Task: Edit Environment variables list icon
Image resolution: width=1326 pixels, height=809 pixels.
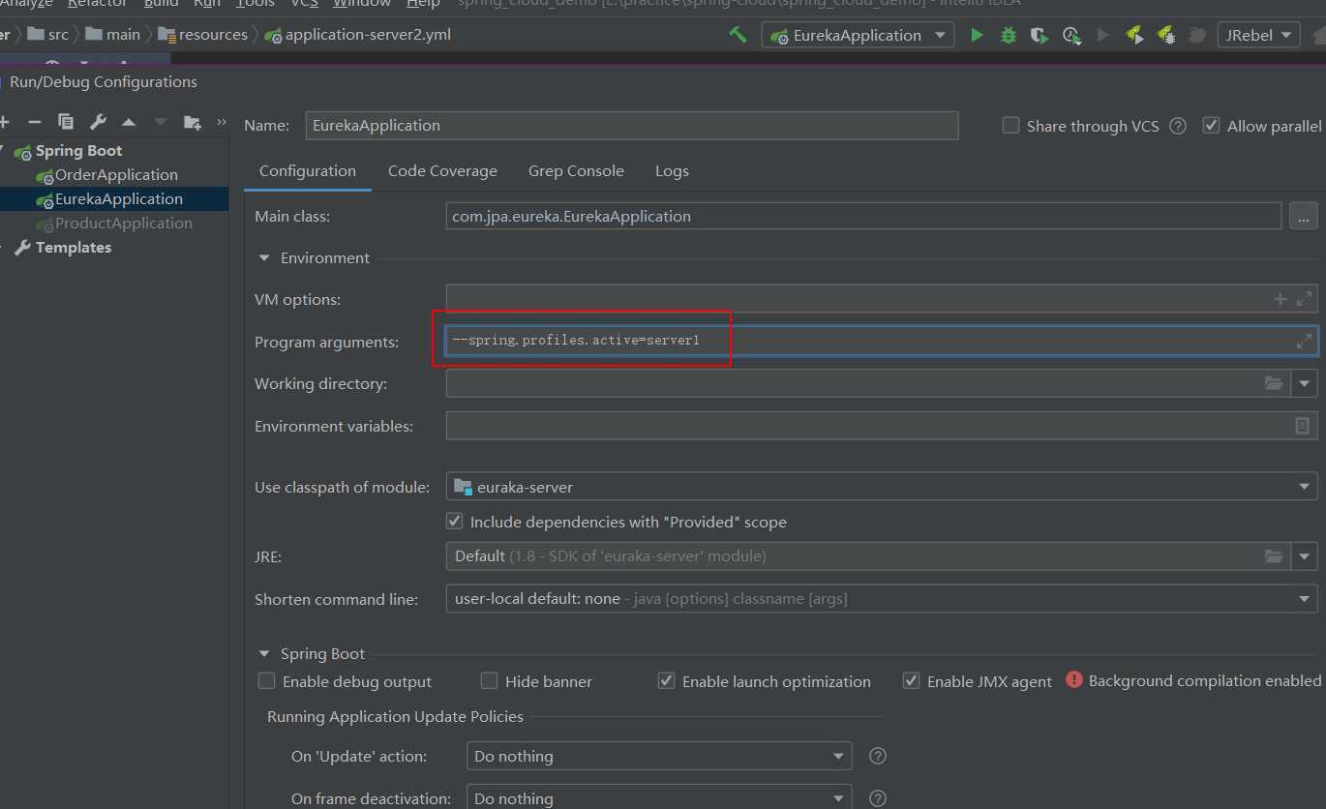Action: [x=1303, y=426]
